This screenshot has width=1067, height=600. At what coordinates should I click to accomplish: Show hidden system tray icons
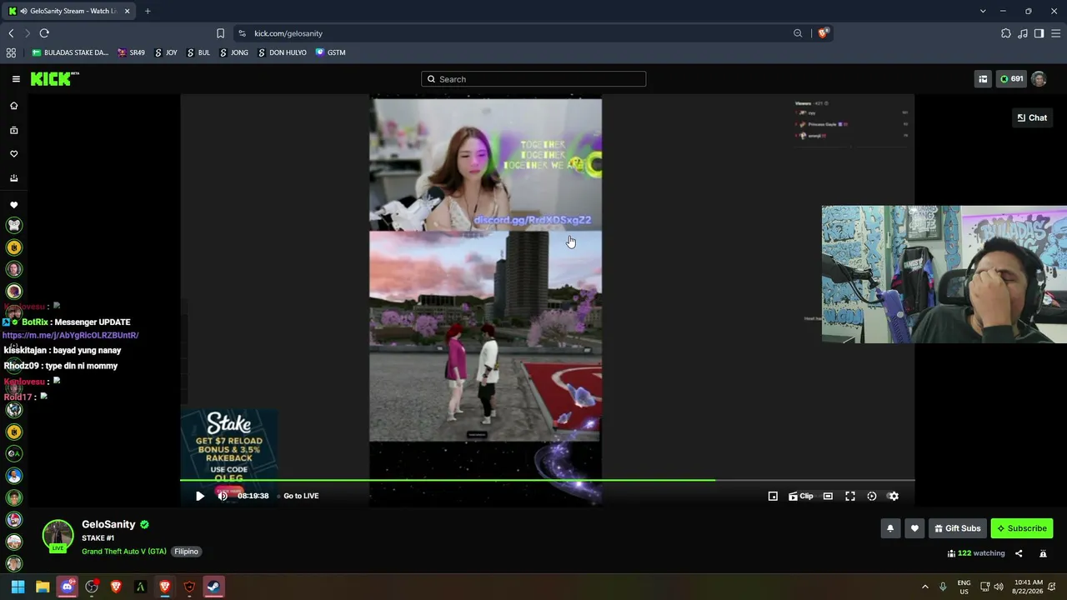coord(924,587)
